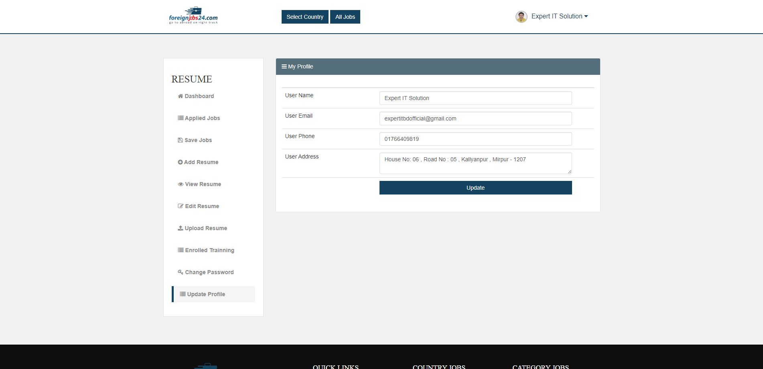763x369 pixels.
Task: Select the Update Profile sidebar item
Action: pos(206,294)
